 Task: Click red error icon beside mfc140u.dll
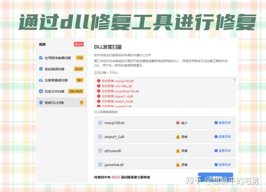(99, 86)
